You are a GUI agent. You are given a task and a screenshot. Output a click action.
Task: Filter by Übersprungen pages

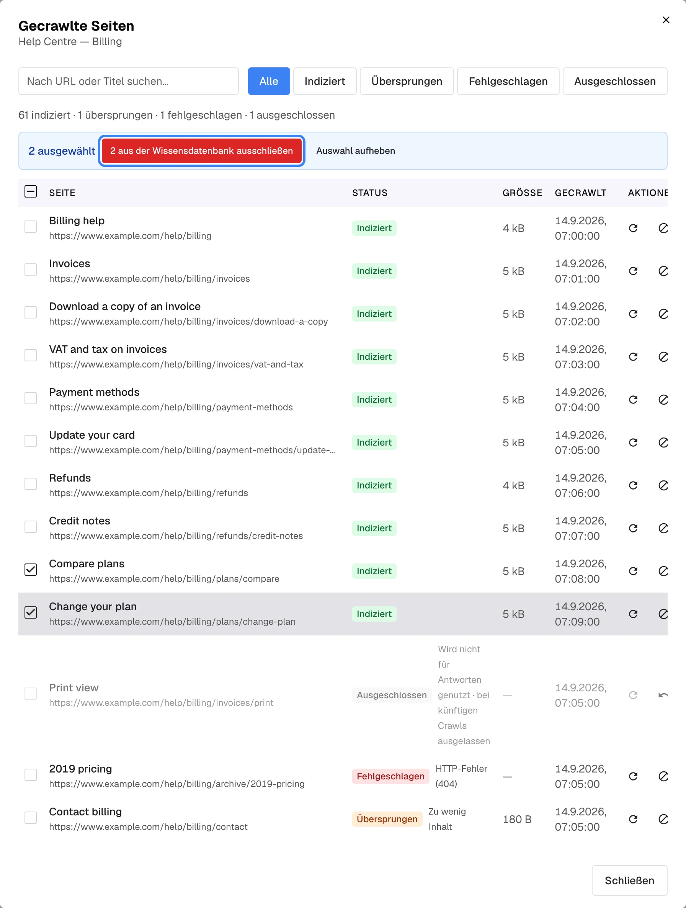[407, 81]
